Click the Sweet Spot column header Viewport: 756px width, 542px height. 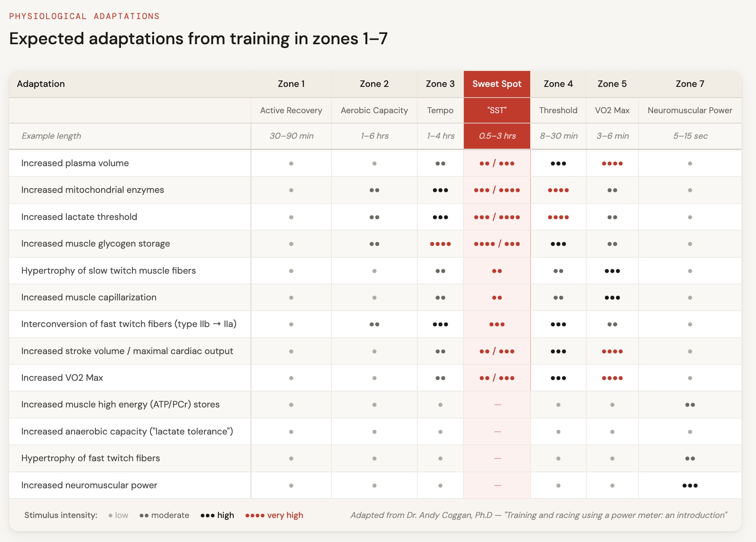point(497,84)
